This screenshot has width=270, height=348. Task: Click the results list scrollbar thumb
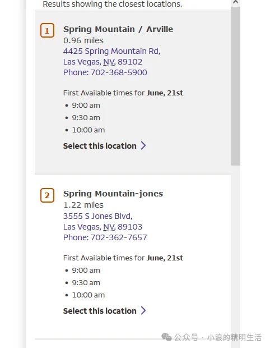point(235,86)
